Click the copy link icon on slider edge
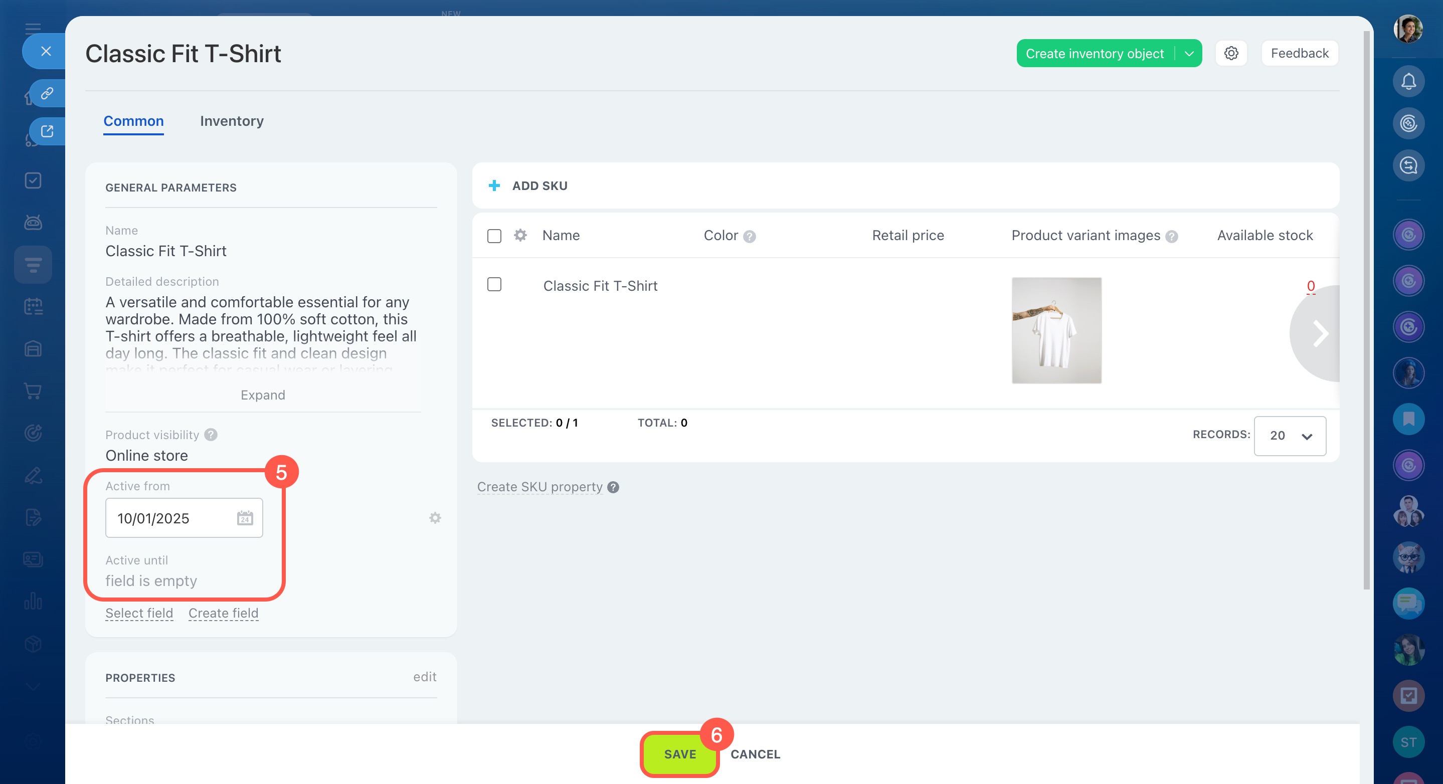1443x784 pixels. click(x=47, y=93)
